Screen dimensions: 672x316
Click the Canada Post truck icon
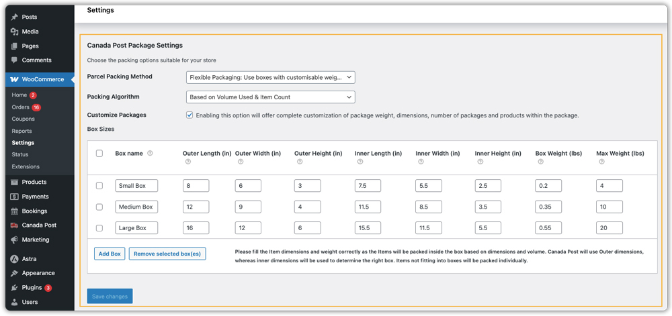coord(15,225)
